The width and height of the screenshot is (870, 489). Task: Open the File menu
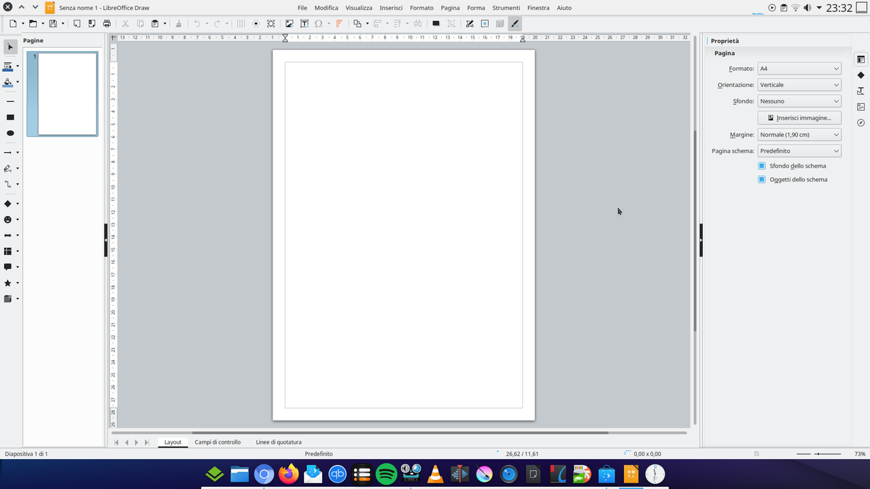click(x=302, y=7)
